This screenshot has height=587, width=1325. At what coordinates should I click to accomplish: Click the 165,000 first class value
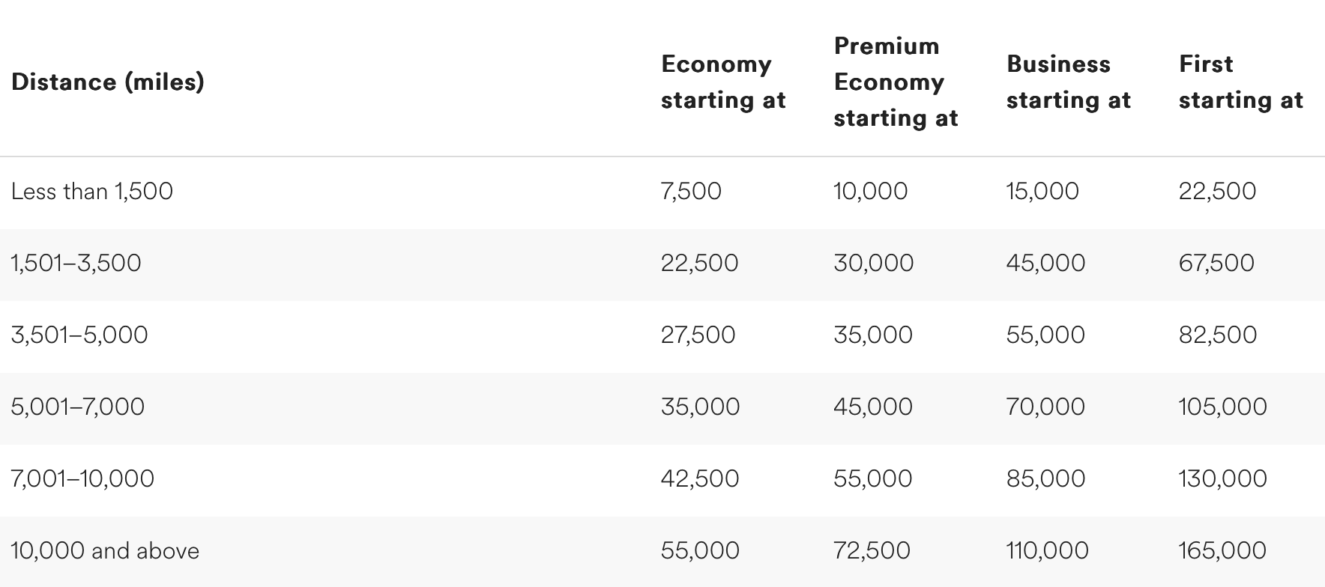1222,550
